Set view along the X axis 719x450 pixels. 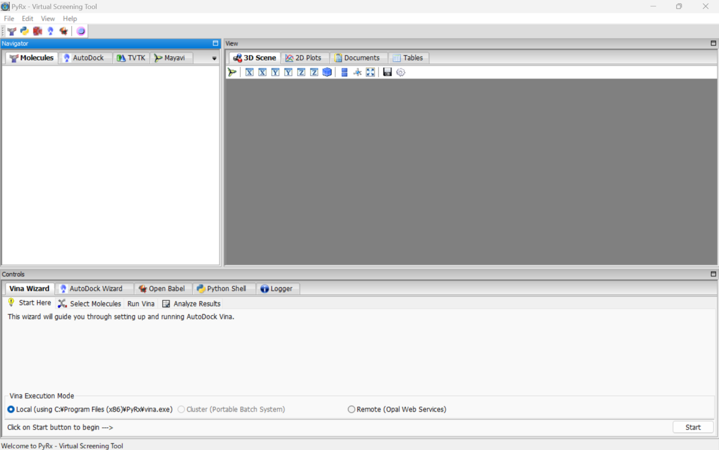pos(249,72)
